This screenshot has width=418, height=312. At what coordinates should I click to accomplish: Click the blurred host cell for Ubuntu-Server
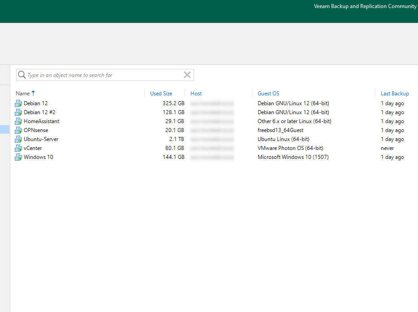coord(212,139)
